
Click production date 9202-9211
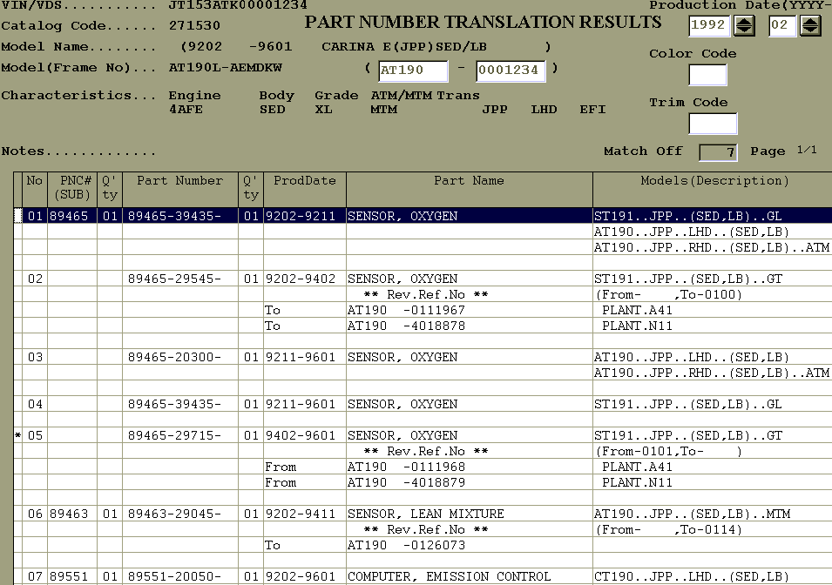[301, 216]
